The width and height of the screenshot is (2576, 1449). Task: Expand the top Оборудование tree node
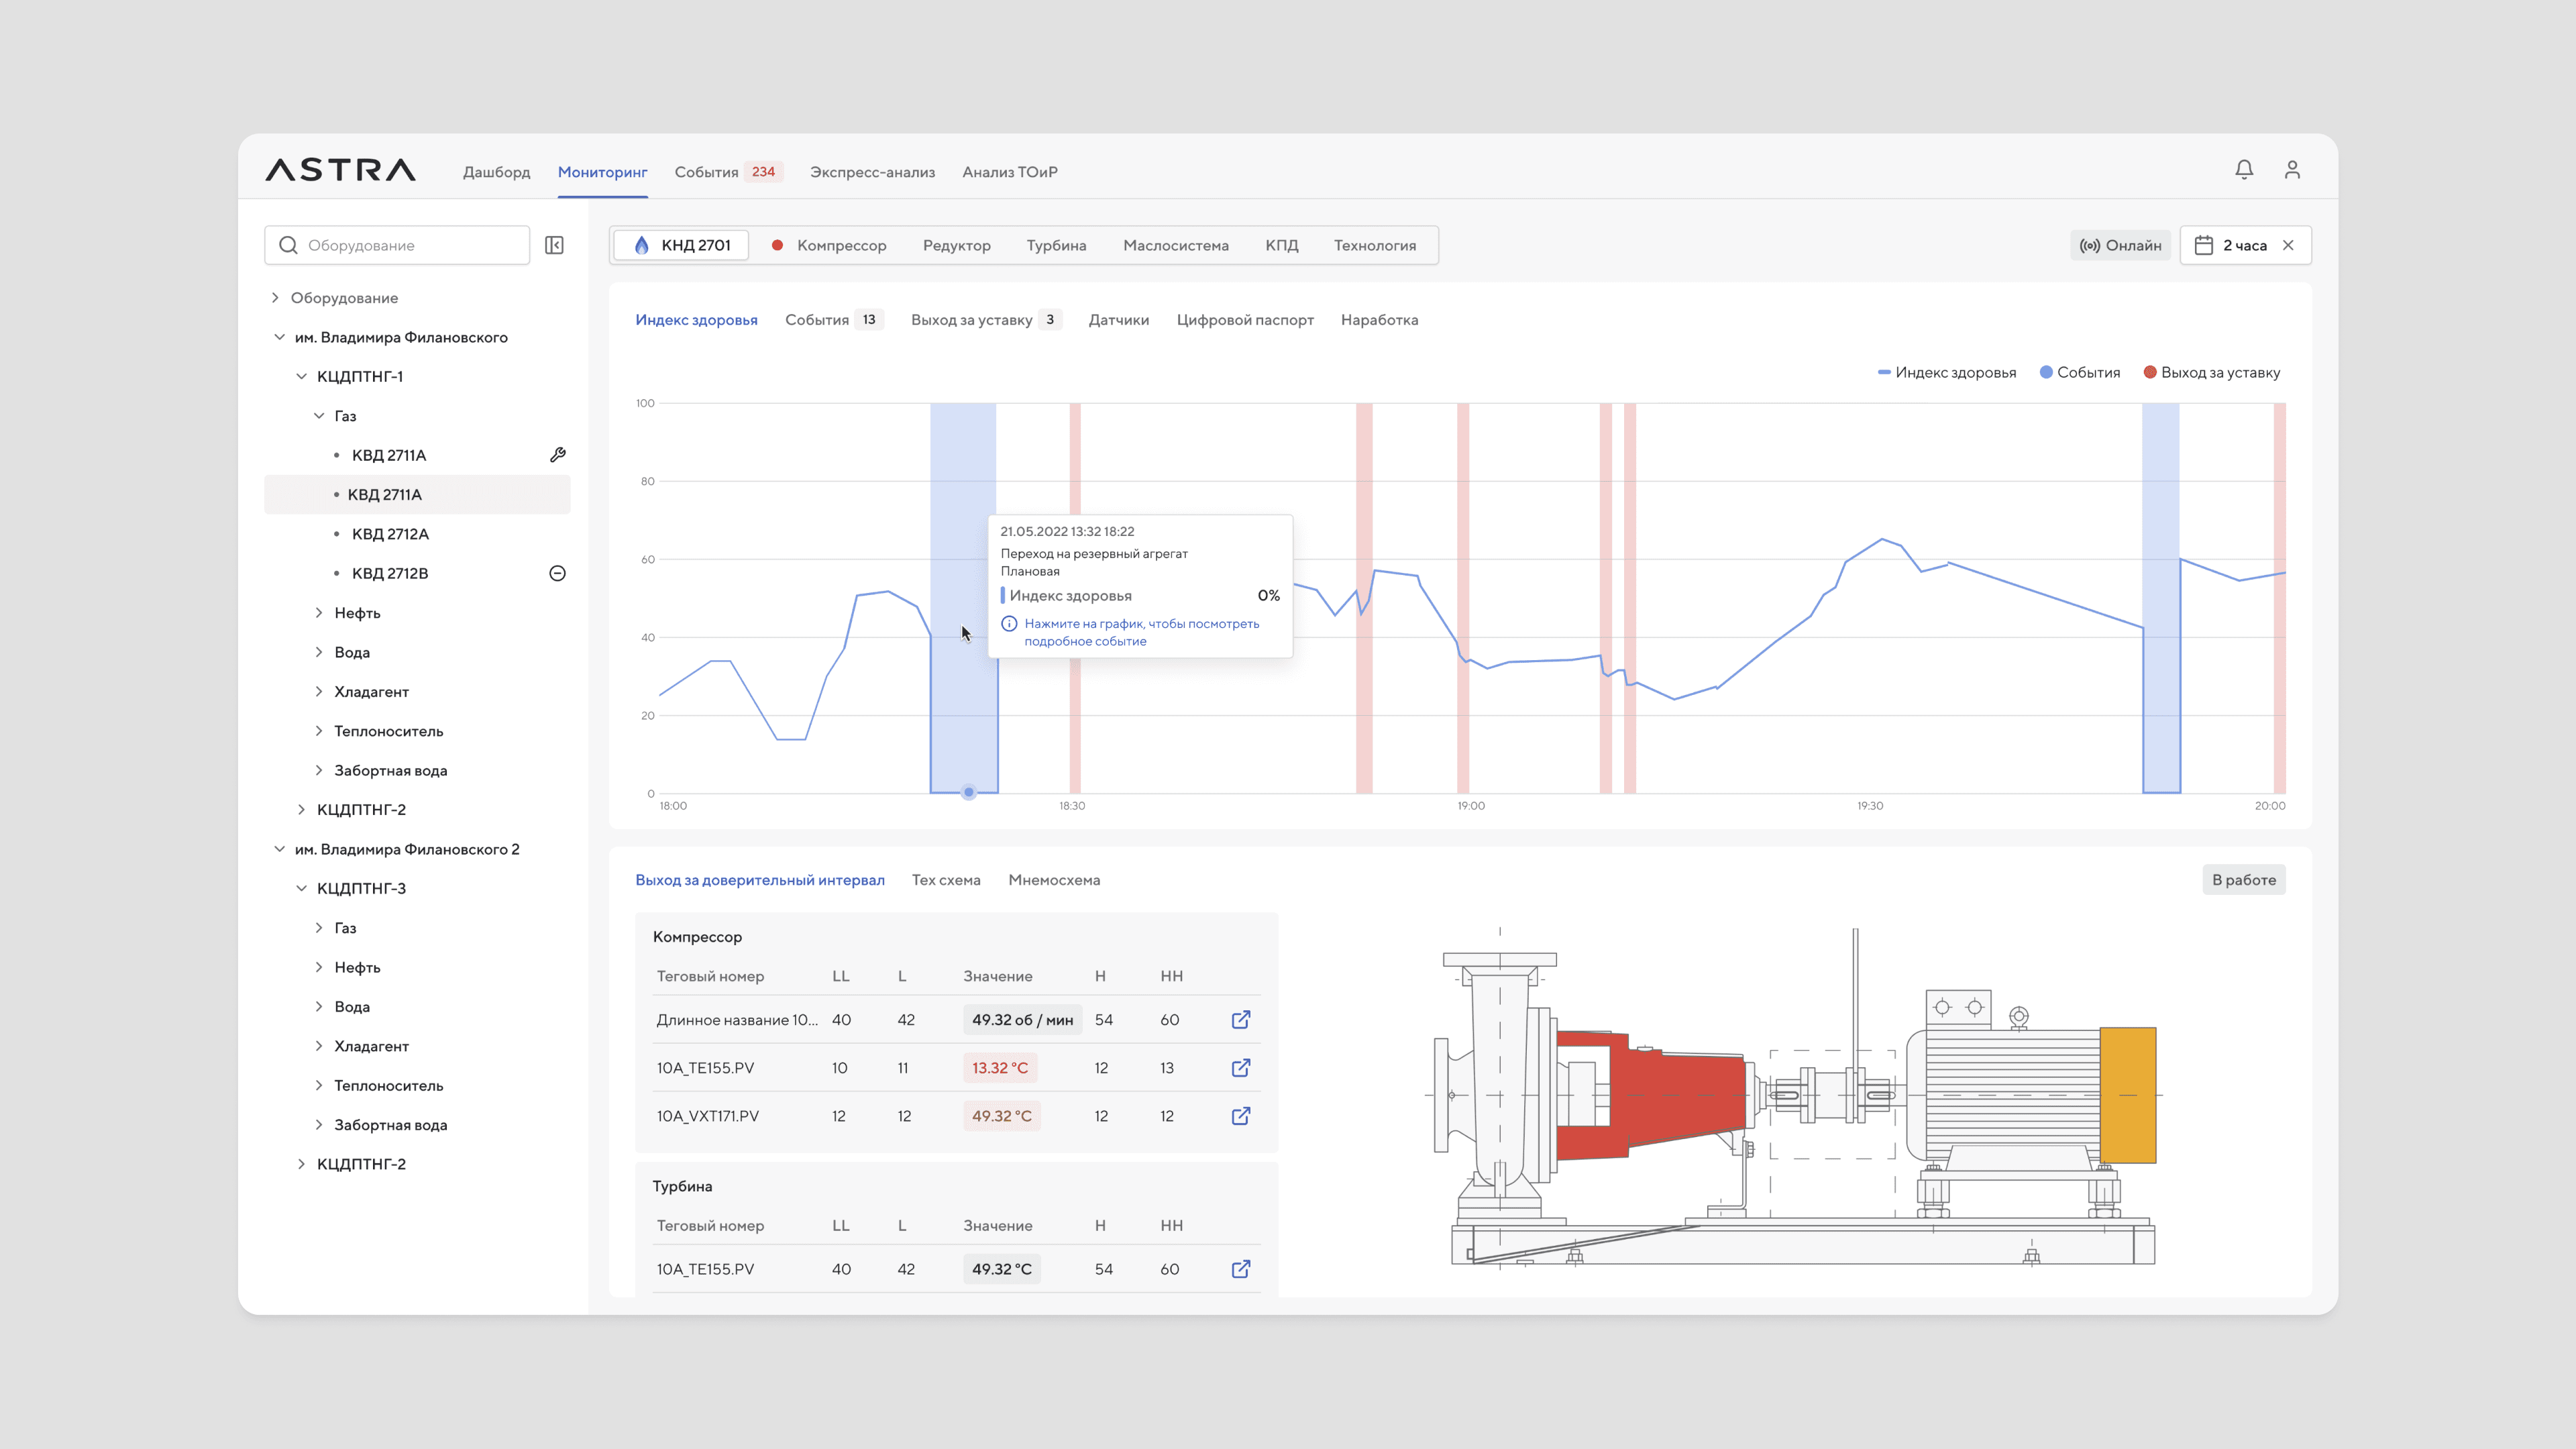[x=275, y=298]
